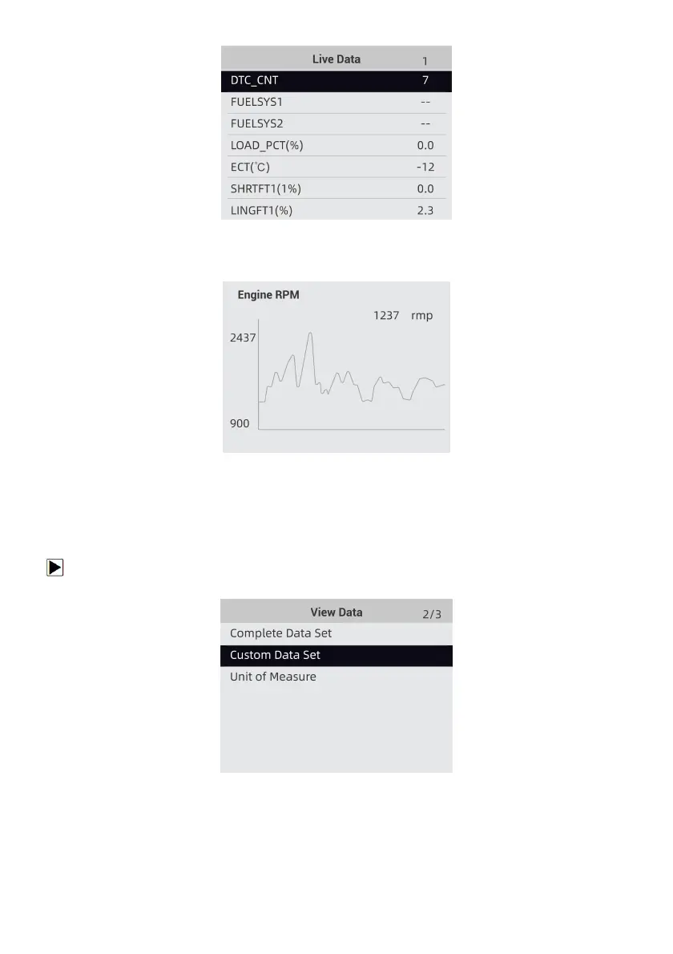
Task: Click the LINGFT1(%) row
Action: (336, 210)
